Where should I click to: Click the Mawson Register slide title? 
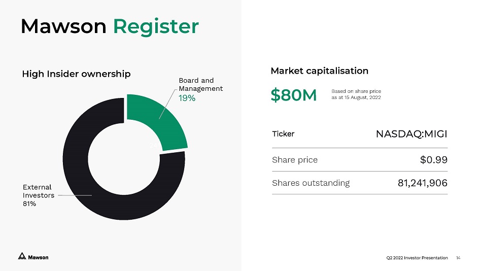110,26
